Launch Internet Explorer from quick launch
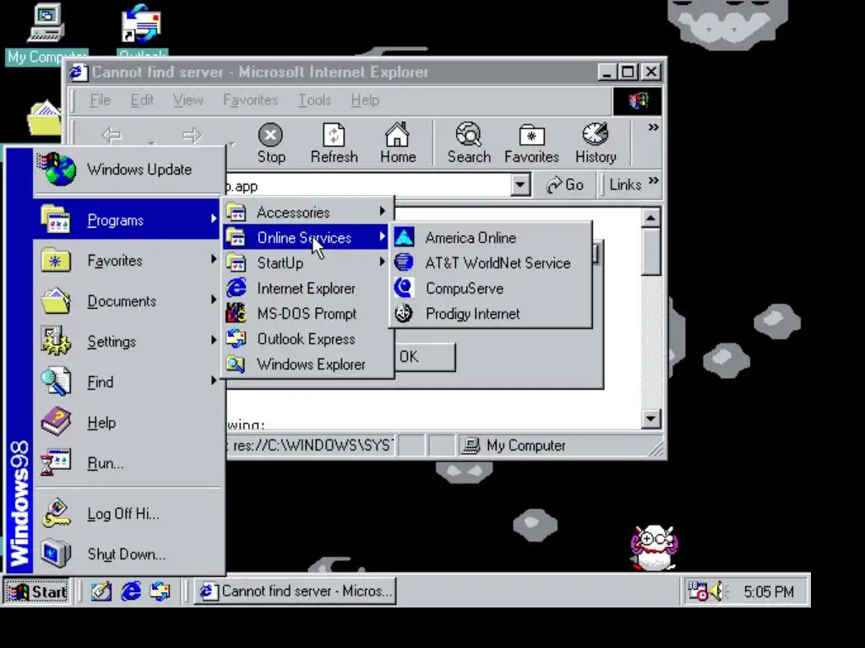865x648 pixels. click(131, 591)
